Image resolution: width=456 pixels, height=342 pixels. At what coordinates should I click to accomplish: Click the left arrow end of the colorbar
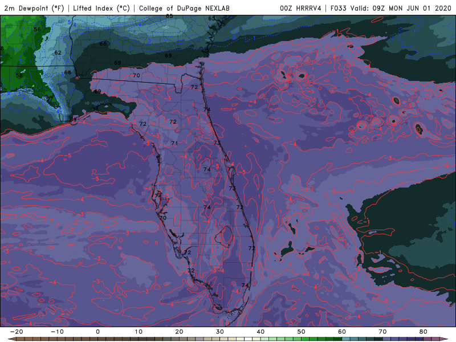pos(11,339)
